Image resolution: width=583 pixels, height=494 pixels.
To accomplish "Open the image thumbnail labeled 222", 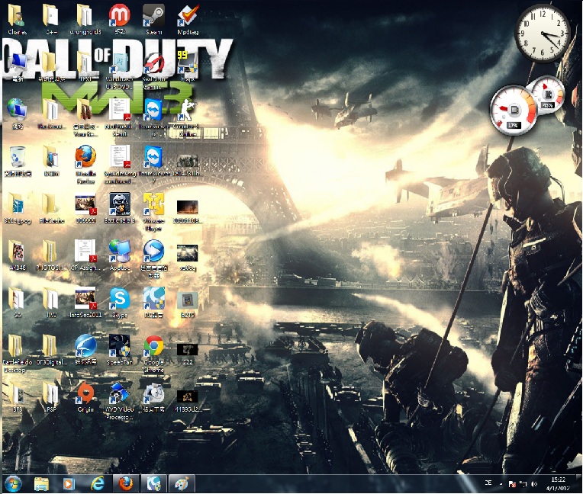I will coord(188,354).
